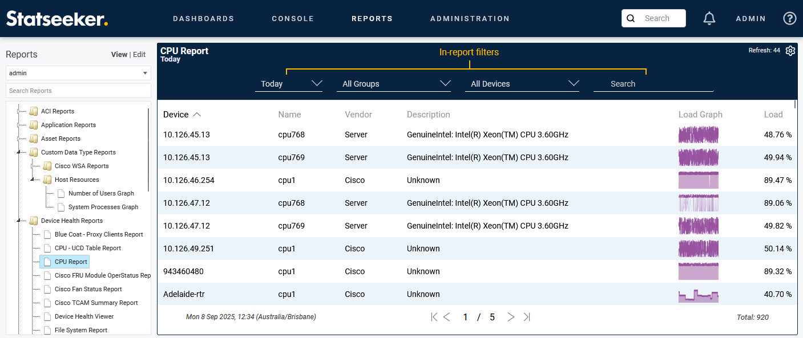Open the Dashboards menu
This screenshot has height=338, width=803.
203,18
